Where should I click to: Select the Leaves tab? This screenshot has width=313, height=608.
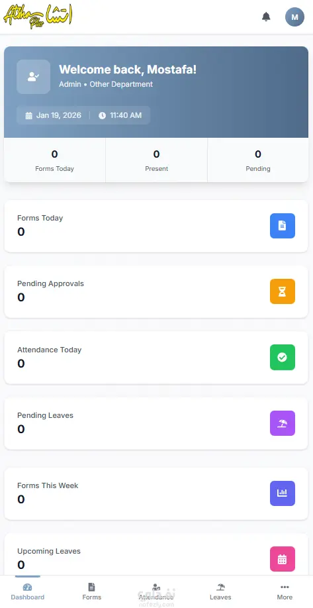pos(220,591)
